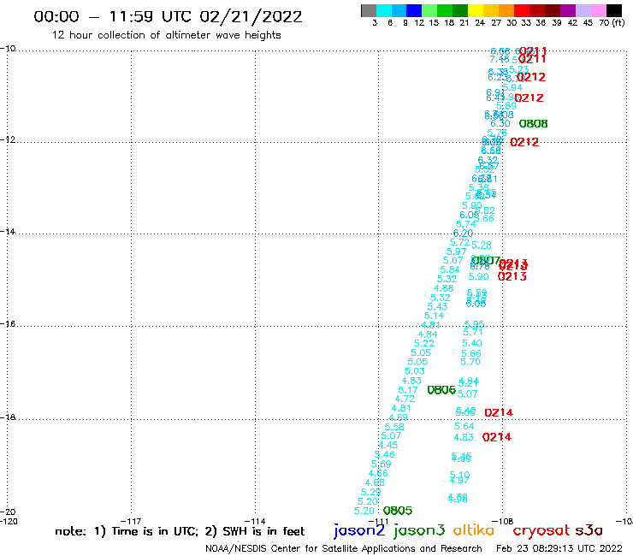The width and height of the screenshot is (633, 556).
Task: Click the wave height value '5.17'
Action: click(x=408, y=390)
